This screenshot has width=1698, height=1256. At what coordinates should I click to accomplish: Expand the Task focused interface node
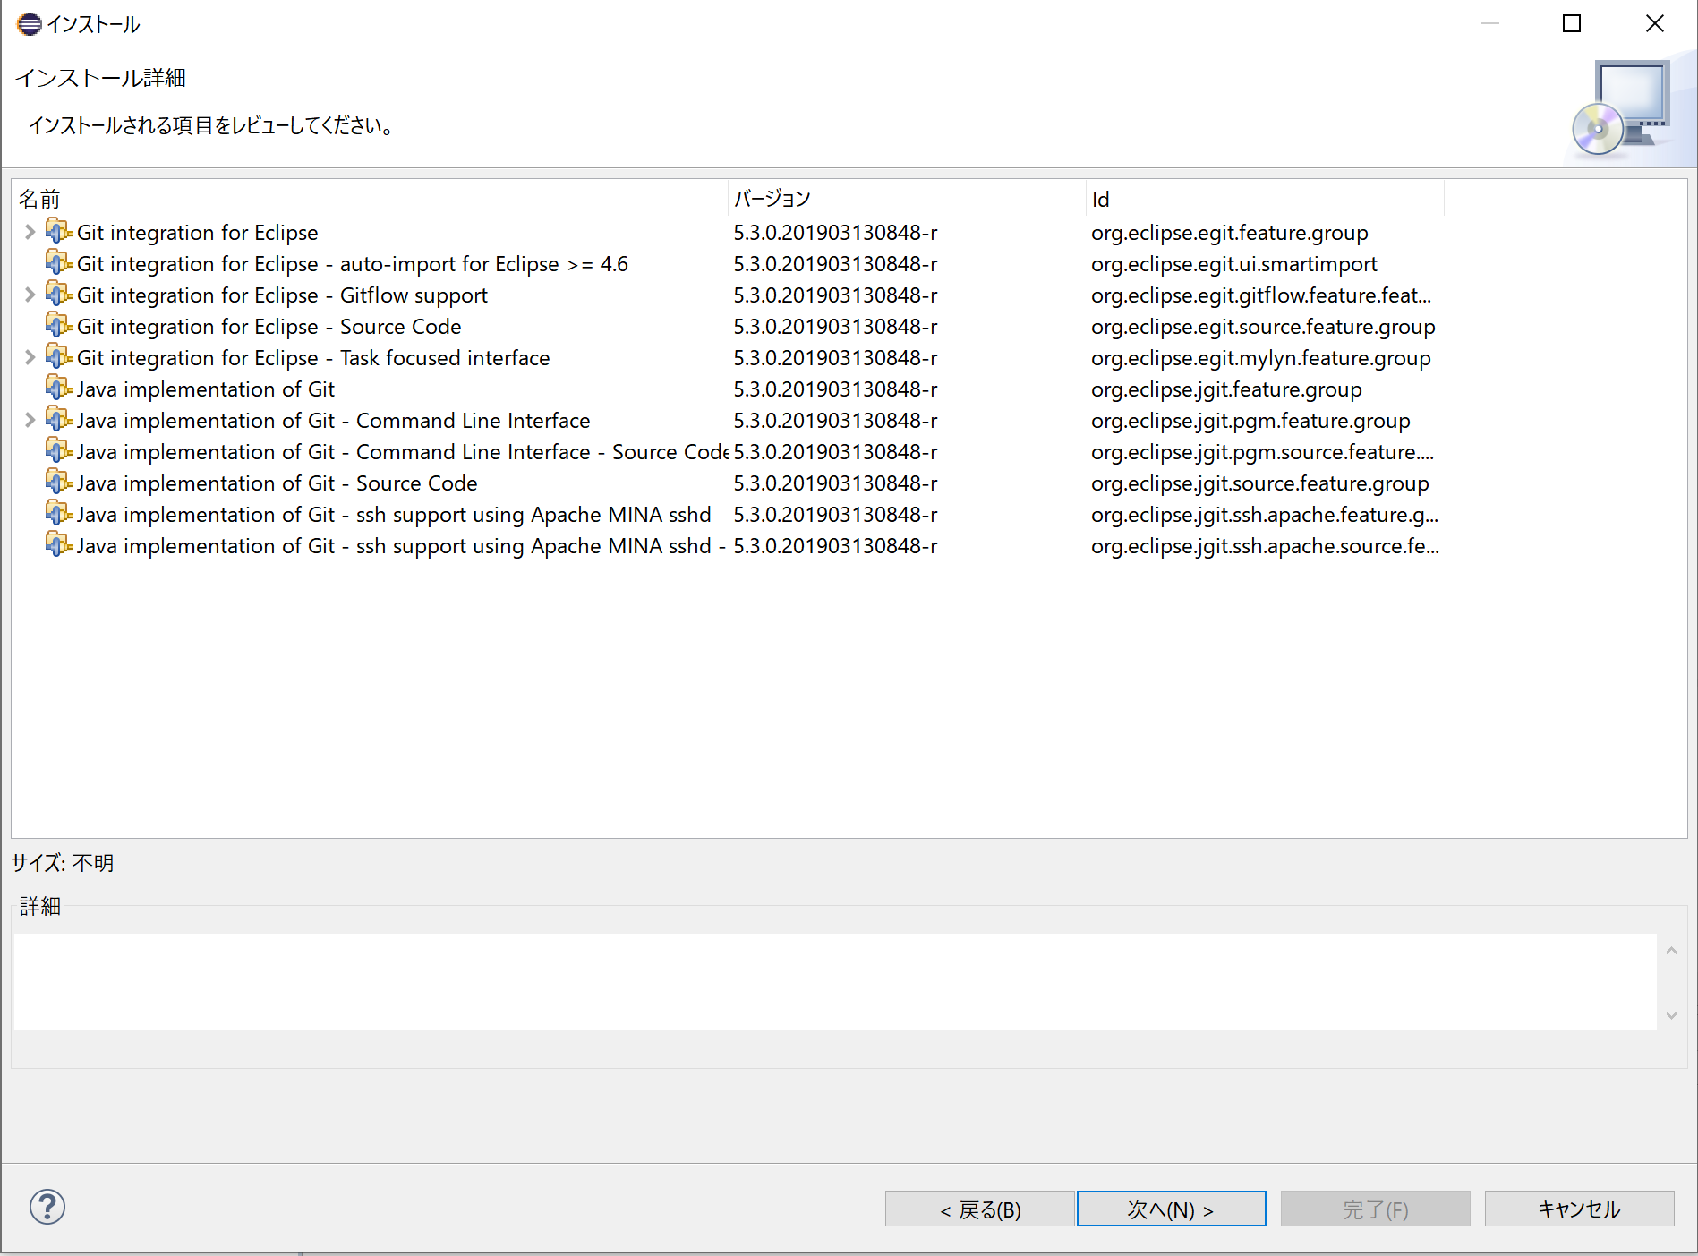[30, 357]
